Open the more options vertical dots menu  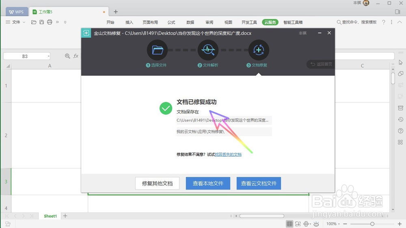click(x=391, y=22)
